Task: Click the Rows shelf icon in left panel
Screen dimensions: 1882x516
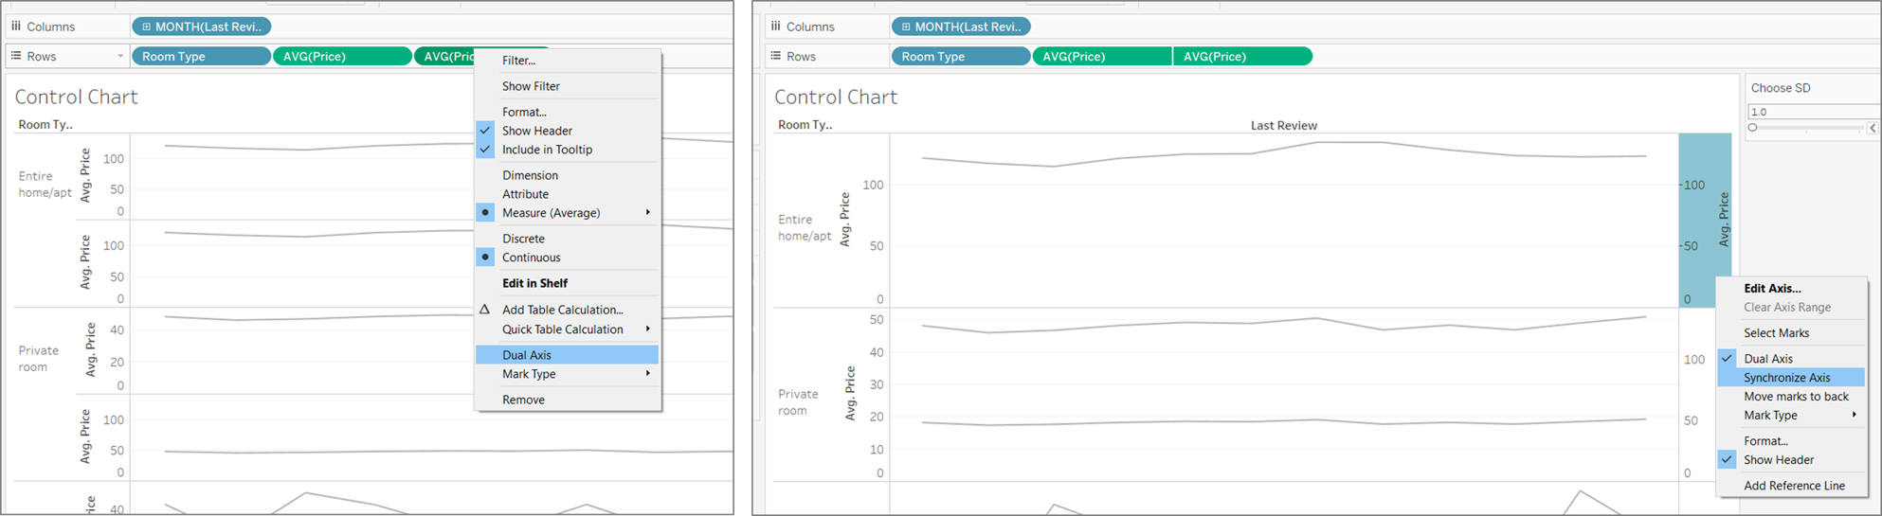Action: 16,56
